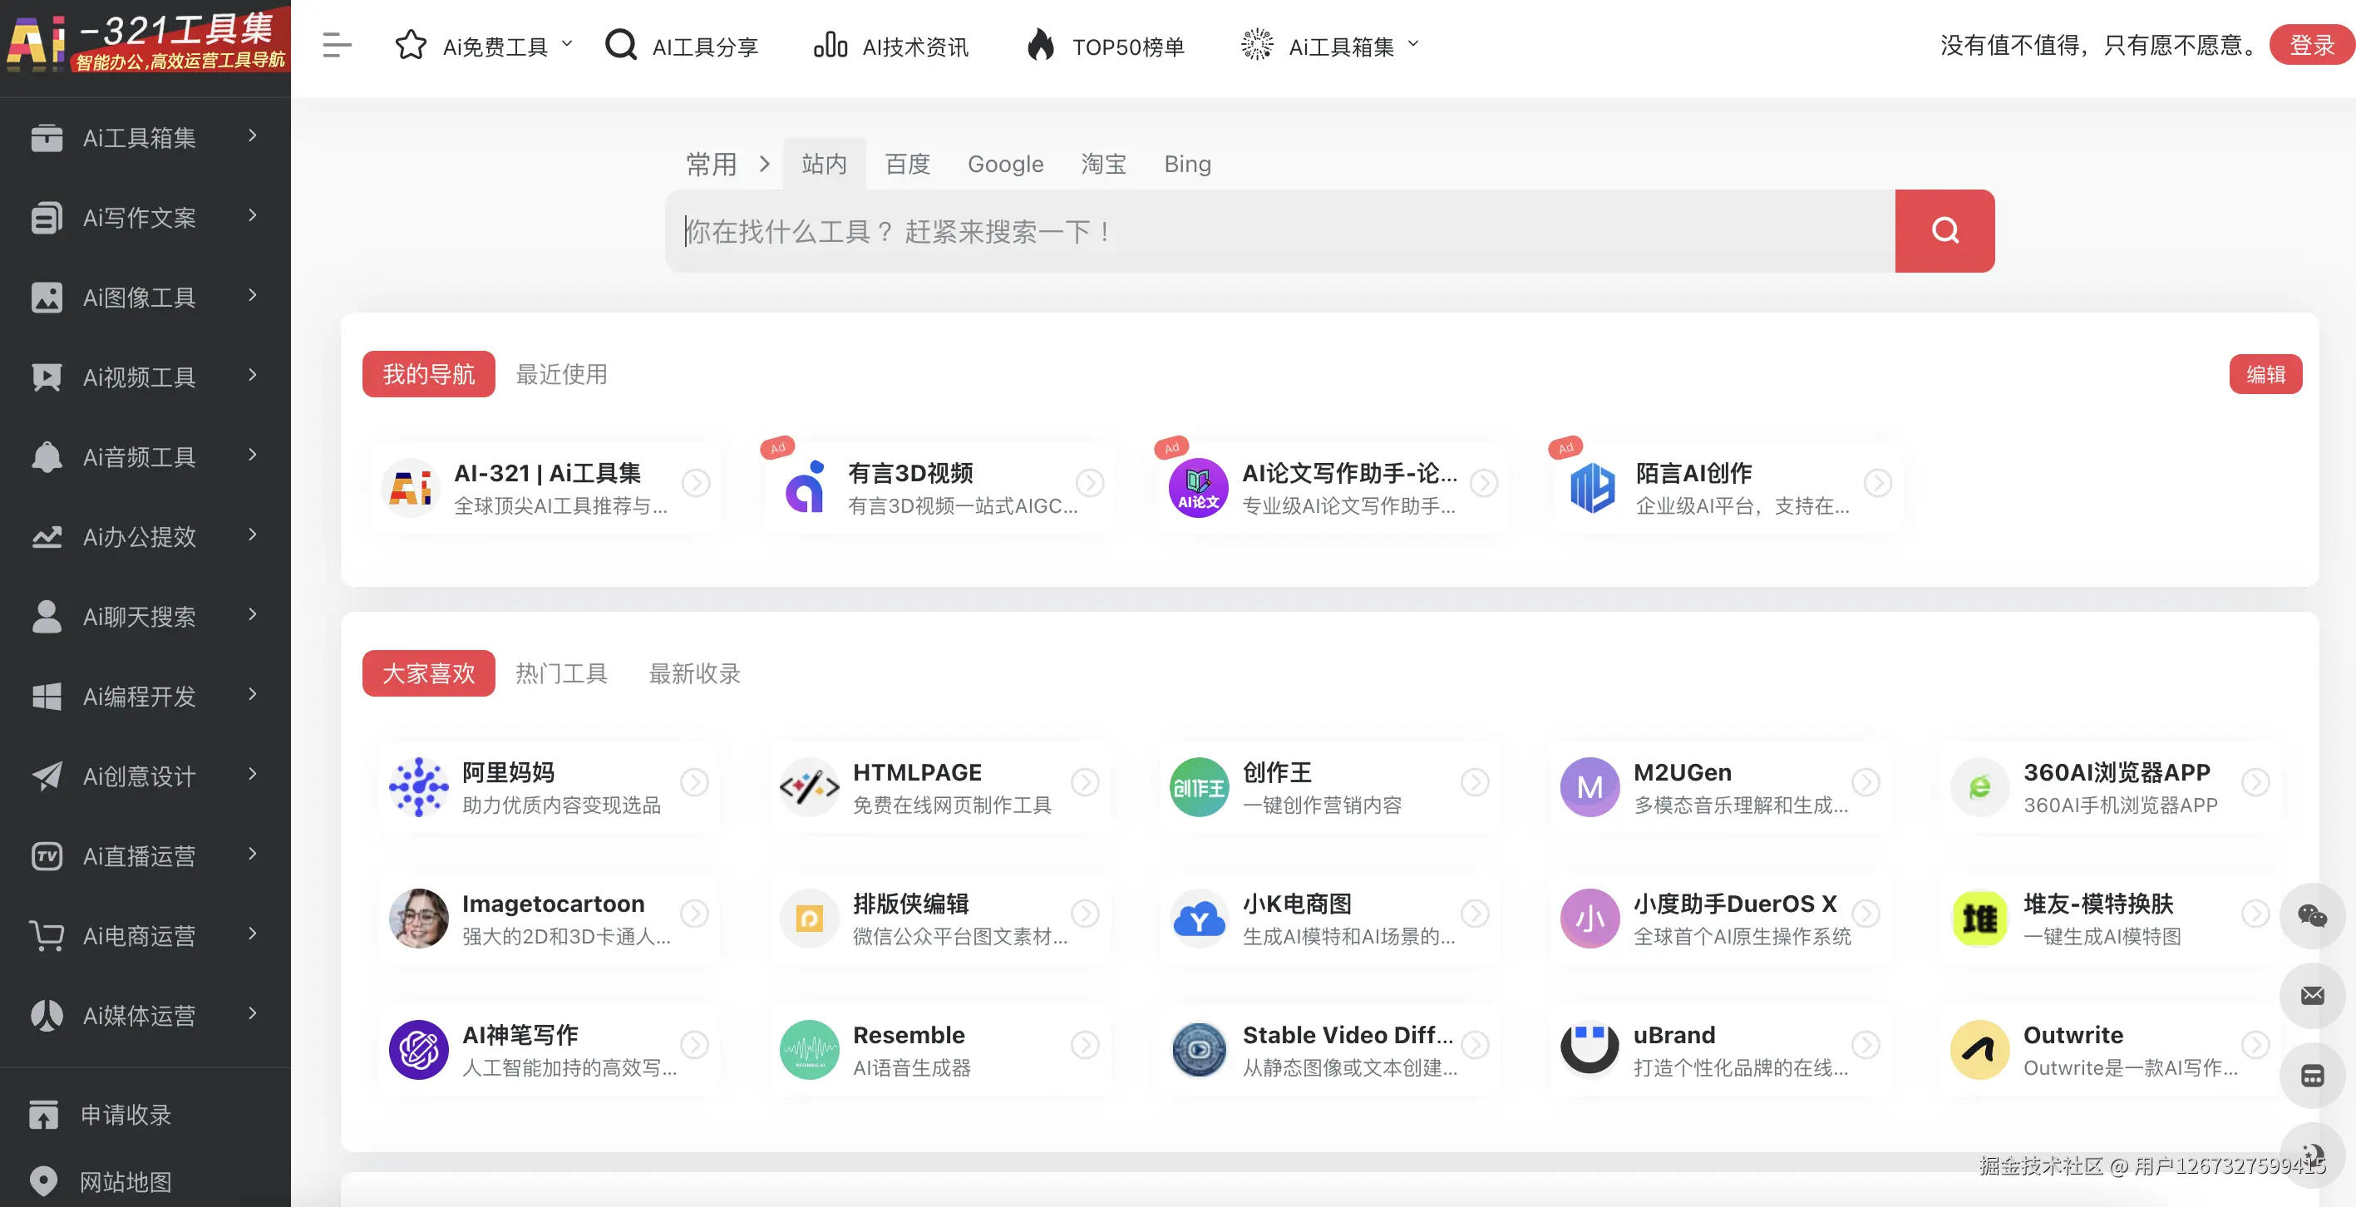
Task: Open the 最新收录 tab
Action: coord(694,674)
